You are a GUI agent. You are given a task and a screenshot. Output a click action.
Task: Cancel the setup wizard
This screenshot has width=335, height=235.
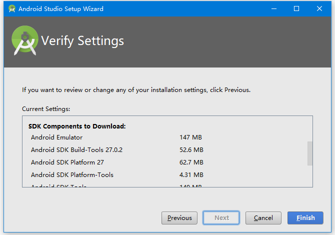[263, 218]
